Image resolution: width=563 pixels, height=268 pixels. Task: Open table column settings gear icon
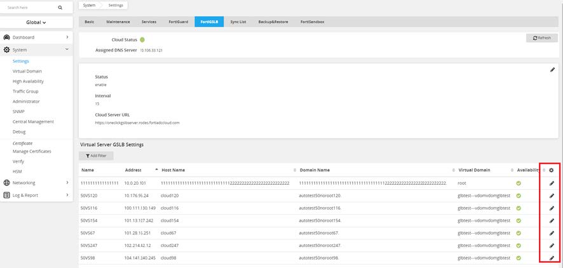[552, 170]
